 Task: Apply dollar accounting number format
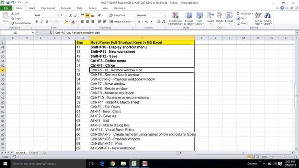pyautogui.click(x=139, y=22)
